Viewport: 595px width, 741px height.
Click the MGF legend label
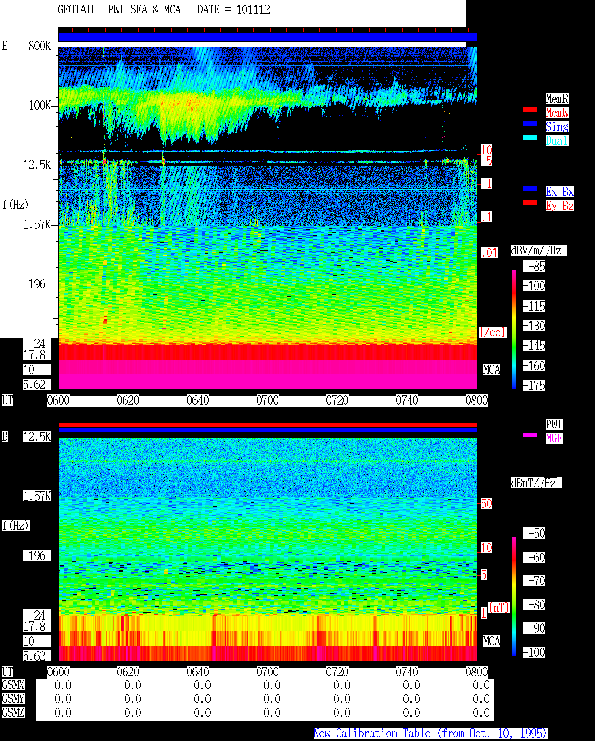tap(554, 438)
